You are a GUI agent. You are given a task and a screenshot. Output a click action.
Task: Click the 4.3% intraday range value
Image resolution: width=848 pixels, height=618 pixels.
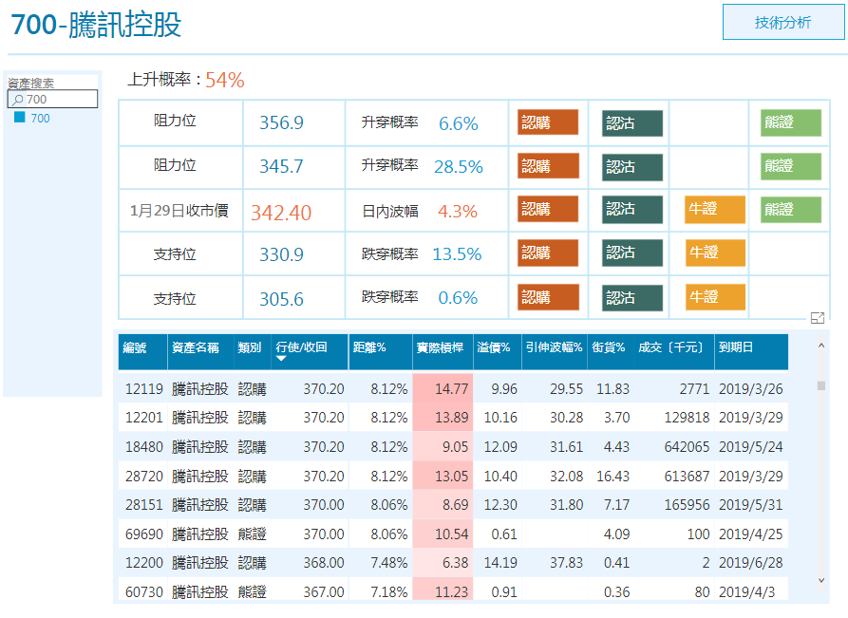coord(458,211)
